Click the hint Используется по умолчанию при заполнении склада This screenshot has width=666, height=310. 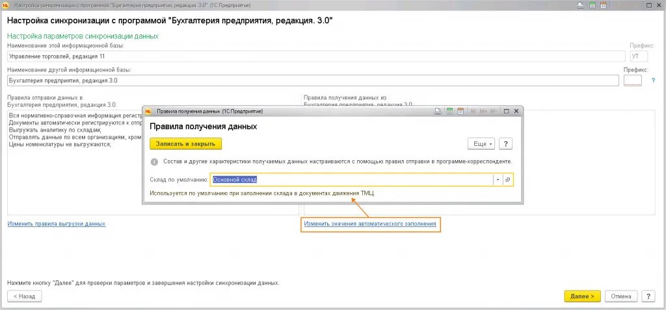(x=263, y=193)
